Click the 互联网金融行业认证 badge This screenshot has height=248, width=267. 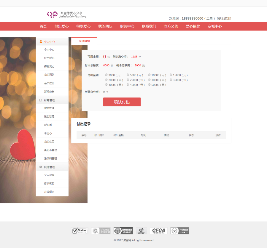tap(123, 231)
